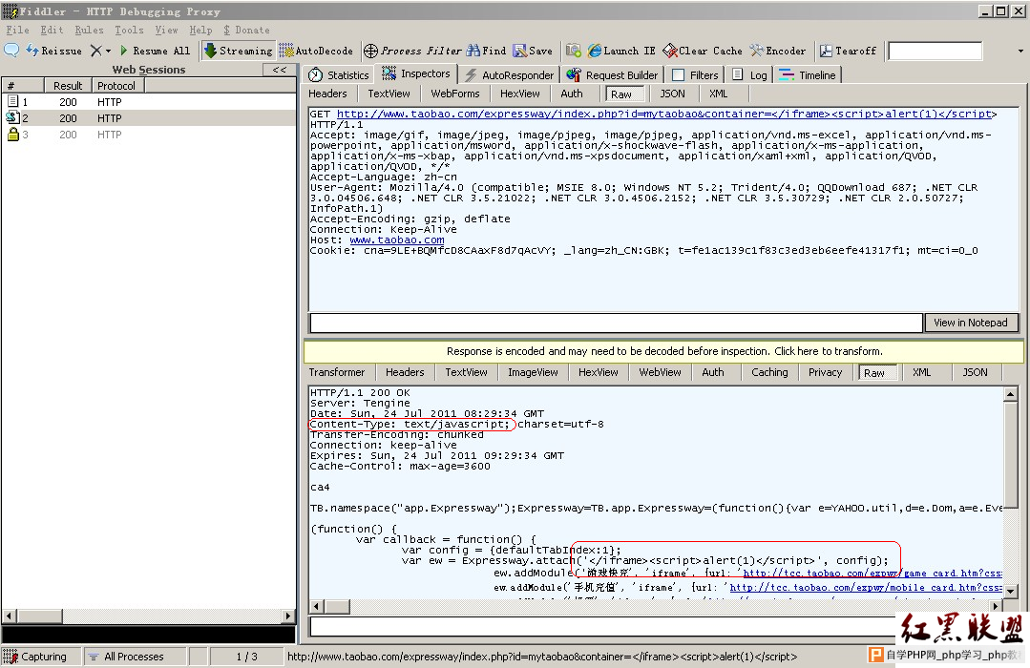The width and height of the screenshot is (1030, 668).
Task: Click the camera screenshot toolbar icon
Action: tap(574, 51)
